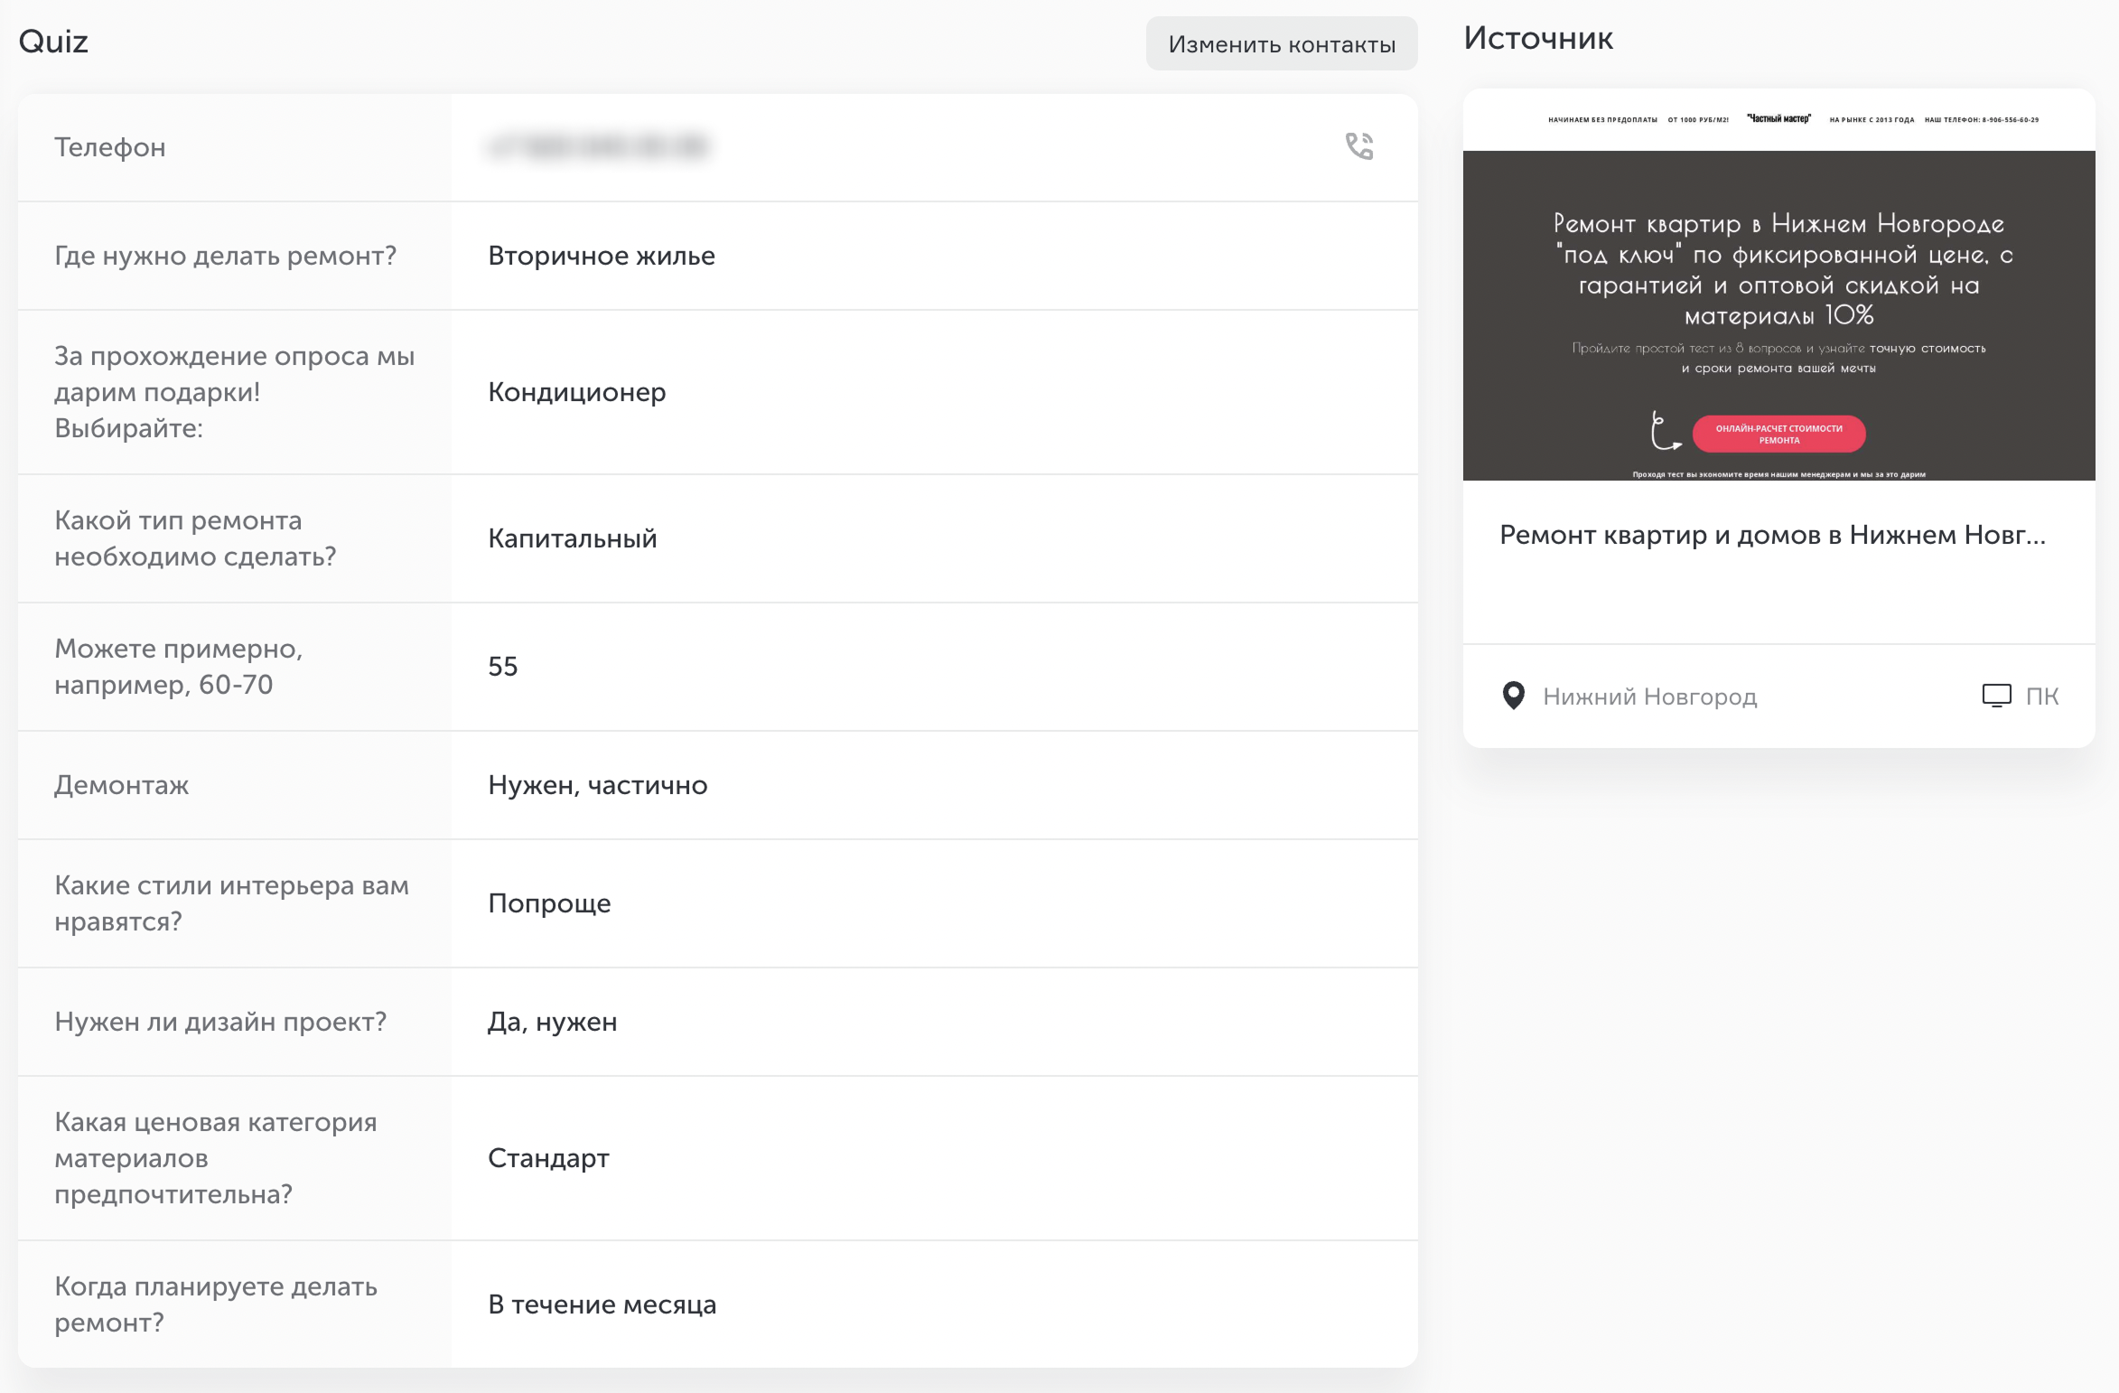Click the source title Ремонт квартир и домов
This screenshot has height=1393, width=2119.
click(x=1772, y=535)
